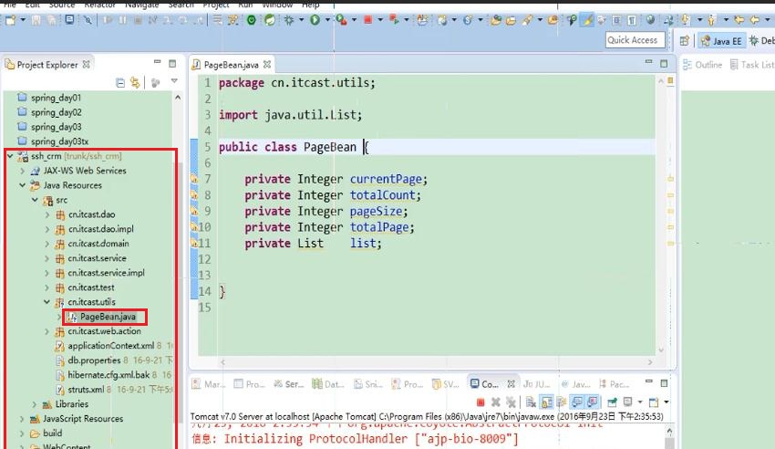Screen dimensions: 775x449
Task: Toggle Block Selection Mode icon
Action: [x=616, y=20]
